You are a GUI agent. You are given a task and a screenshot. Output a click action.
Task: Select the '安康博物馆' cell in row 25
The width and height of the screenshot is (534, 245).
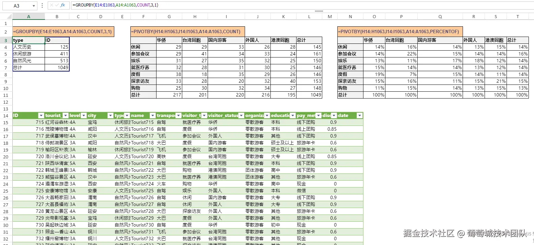click(x=57, y=191)
